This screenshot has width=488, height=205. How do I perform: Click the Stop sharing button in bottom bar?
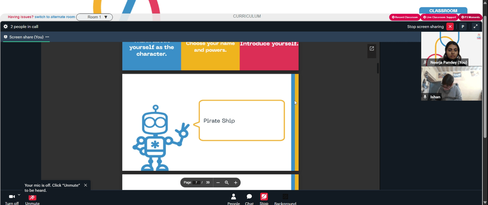tap(264, 199)
